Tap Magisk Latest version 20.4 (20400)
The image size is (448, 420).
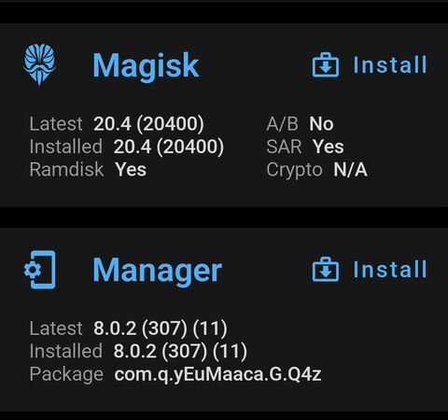point(148,123)
